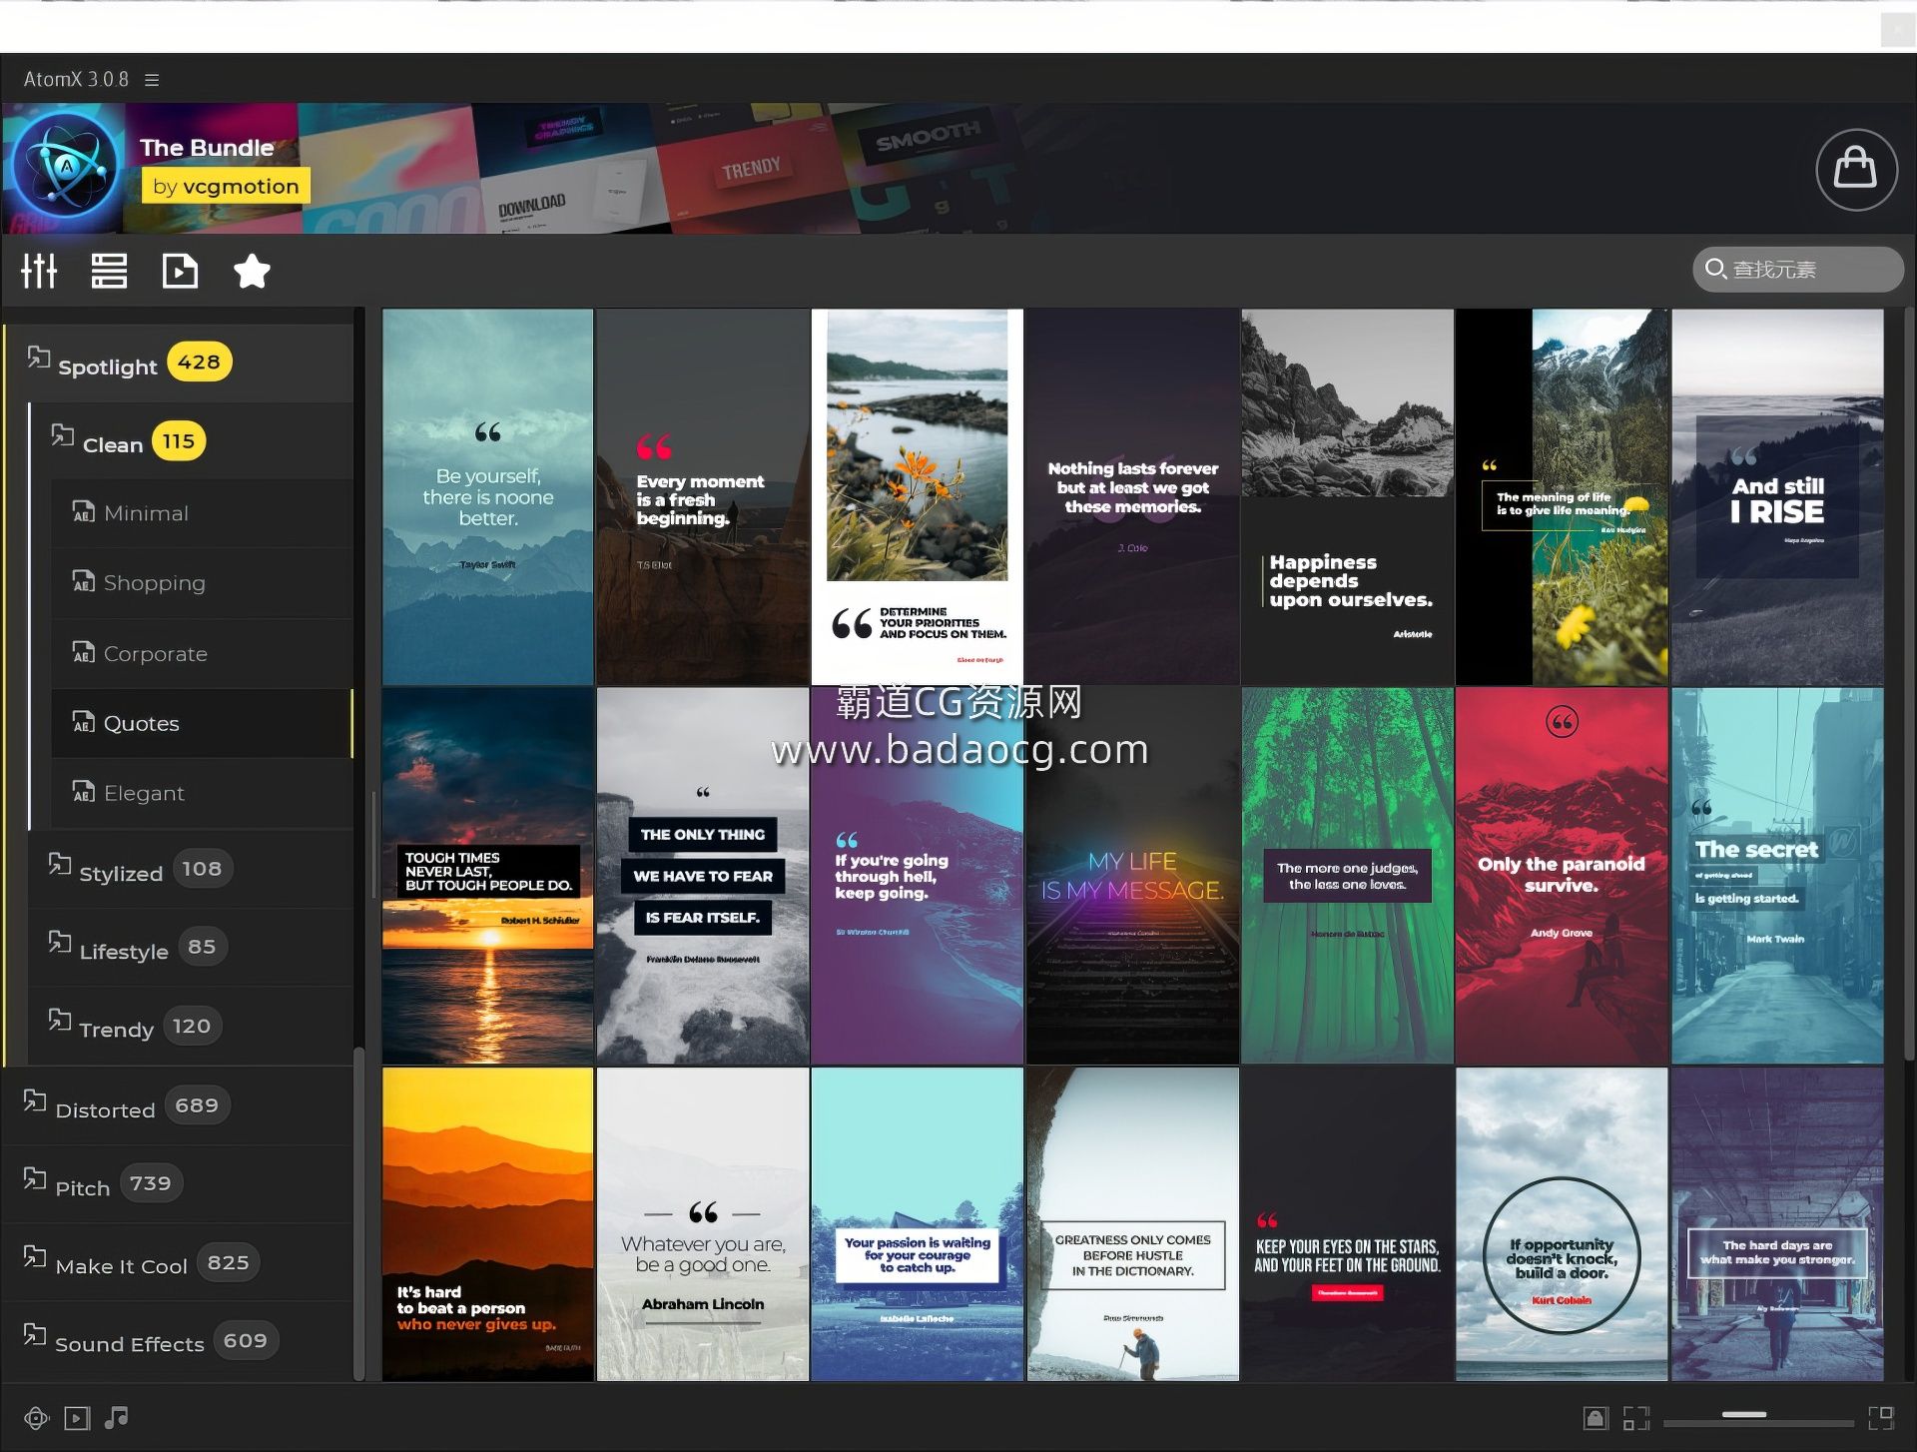Viewport: 1917px width, 1452px height.
Task: Click the Distorted 689 count badge
Action: pyautogui.click(x=197, y=1105)
